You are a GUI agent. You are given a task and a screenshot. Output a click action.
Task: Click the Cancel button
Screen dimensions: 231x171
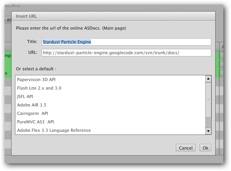(186, 148)
